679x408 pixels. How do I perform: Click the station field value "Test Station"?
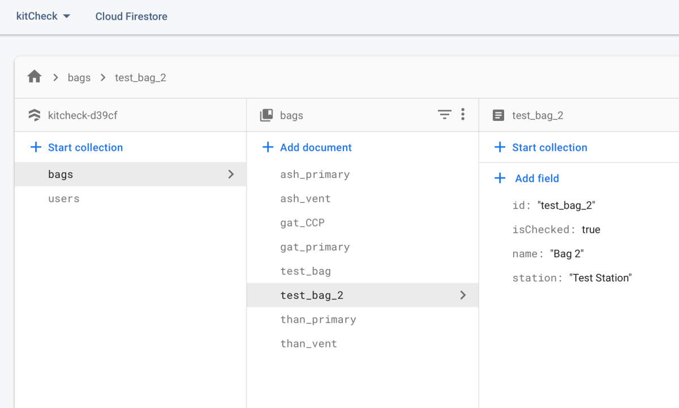click(600, 278)
